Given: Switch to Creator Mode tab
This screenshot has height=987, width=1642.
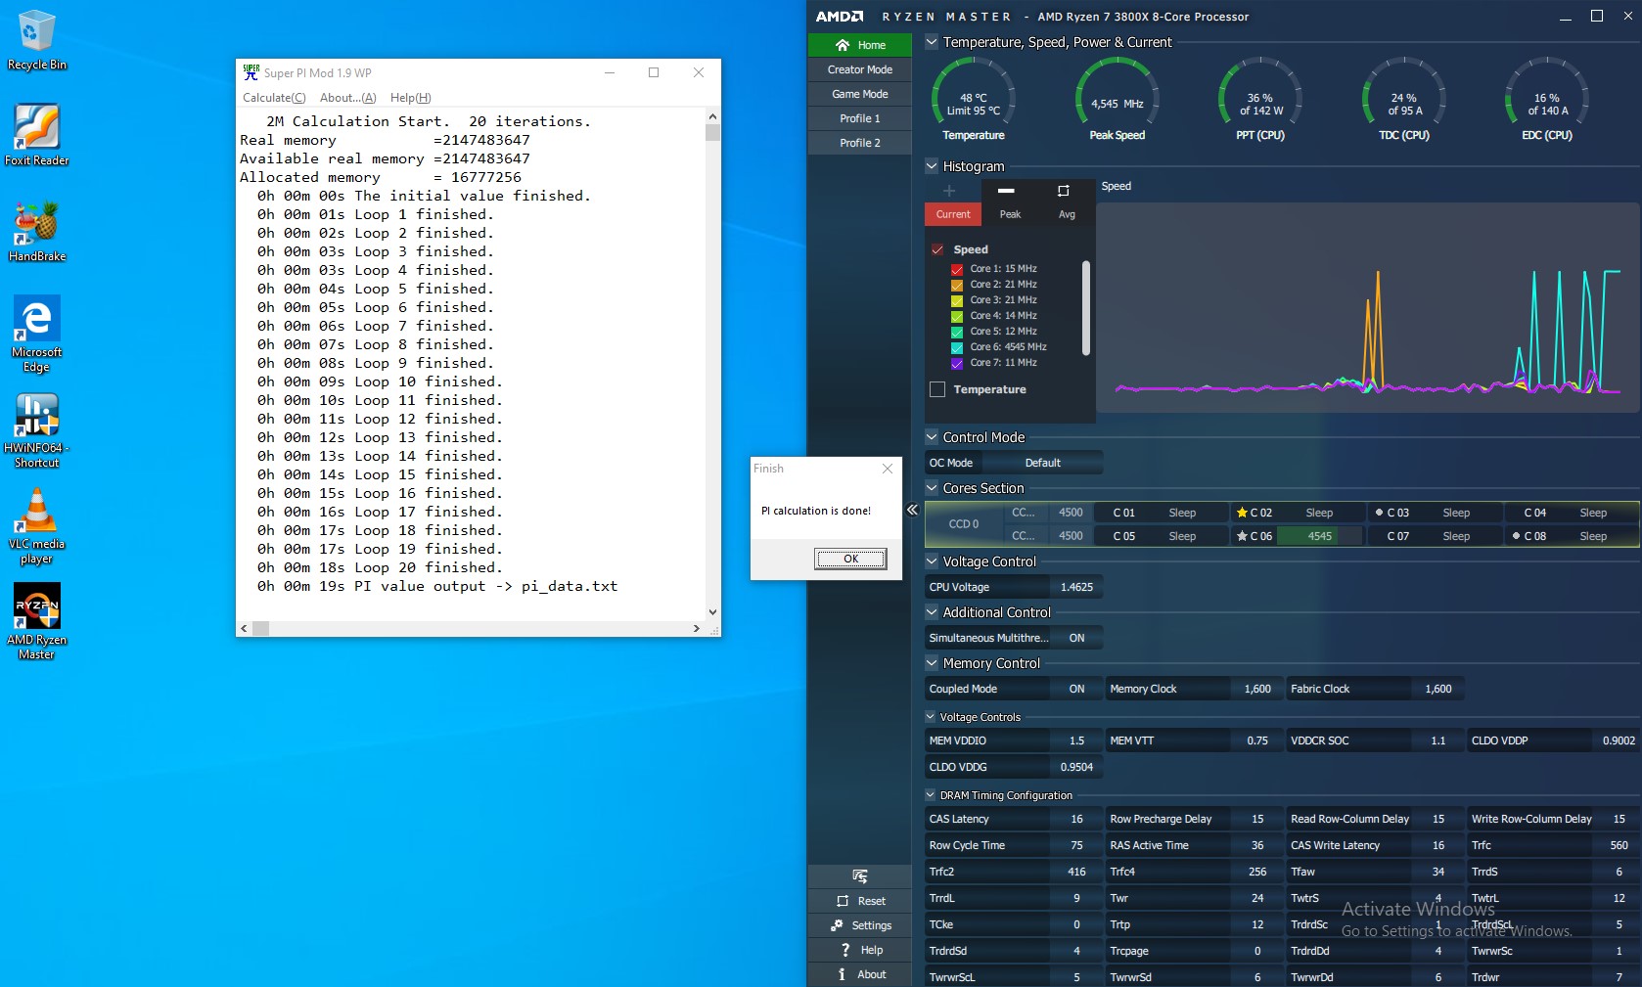Looking at the screenshot, I should (859, 69).
